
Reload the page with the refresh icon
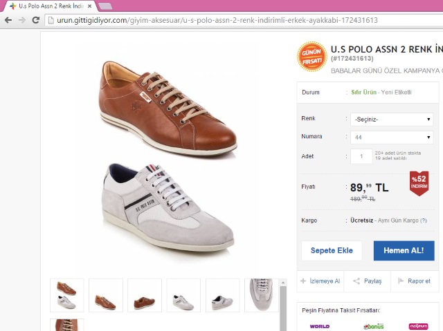point(35,20)
